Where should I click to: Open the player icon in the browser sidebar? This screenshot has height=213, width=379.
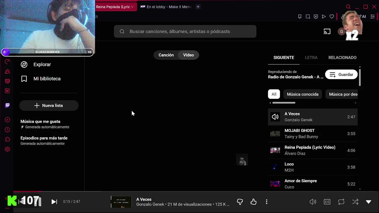pyautogui.click(x=7, y=120)
